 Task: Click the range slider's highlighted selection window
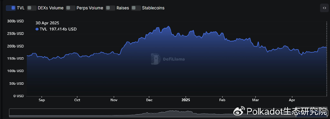click(312, 113)
